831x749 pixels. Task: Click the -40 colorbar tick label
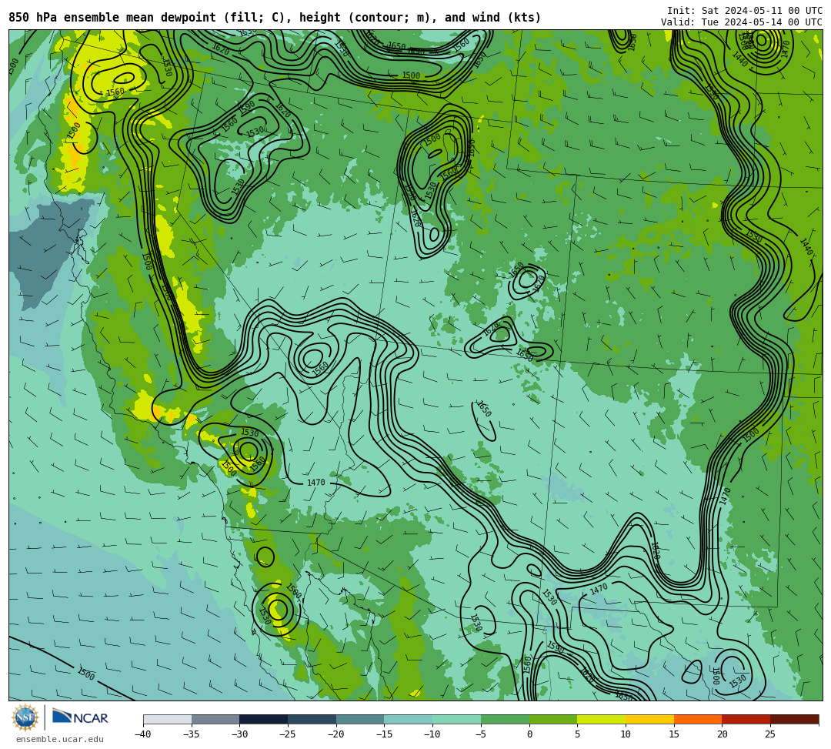click(142, 734)
